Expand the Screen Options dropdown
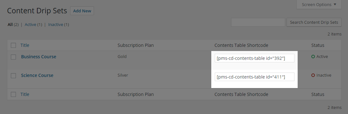The height and width of the screenshot is (114, 348). [x=319, y=5]
